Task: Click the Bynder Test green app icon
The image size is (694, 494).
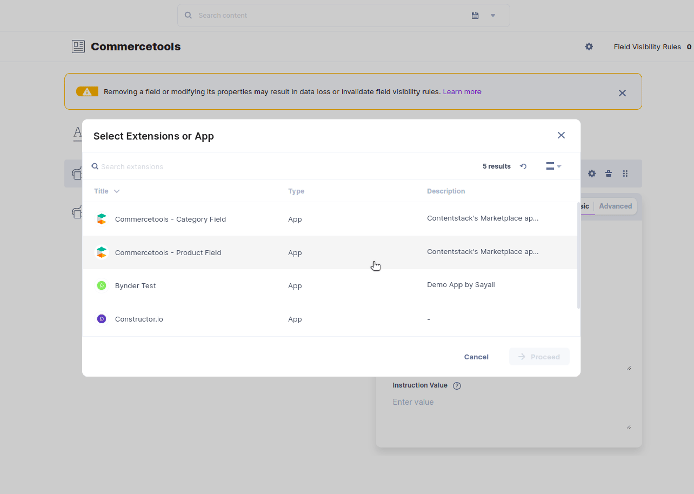Action: (102, 286)
